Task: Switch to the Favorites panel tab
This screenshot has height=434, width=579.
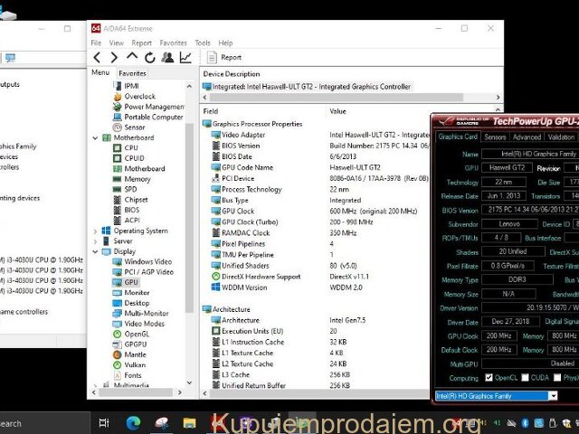Action: click(132, 73)
